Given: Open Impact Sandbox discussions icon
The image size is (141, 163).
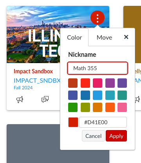Looking at the screenshot, I should [x=45, y=99].
